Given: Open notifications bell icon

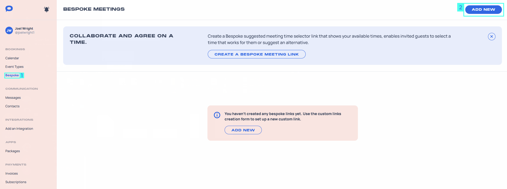Looking at the screenshot, I should [47, 9].
